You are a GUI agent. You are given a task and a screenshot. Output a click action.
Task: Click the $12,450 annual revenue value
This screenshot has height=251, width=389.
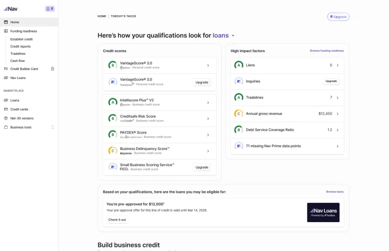pyautogui.click(x=325, y=113)
